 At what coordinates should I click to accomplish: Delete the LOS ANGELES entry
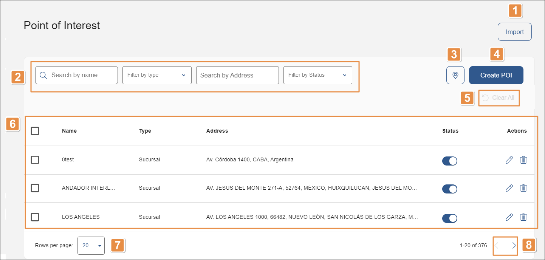coord(523,217)
